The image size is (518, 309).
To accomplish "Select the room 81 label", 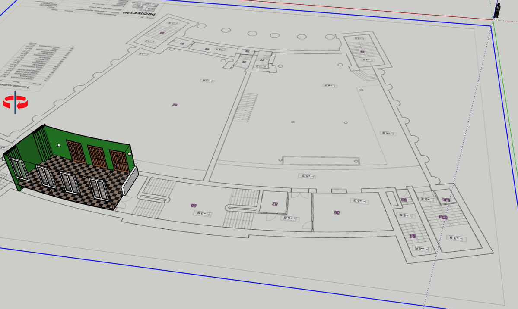I will tap(182, 44).
